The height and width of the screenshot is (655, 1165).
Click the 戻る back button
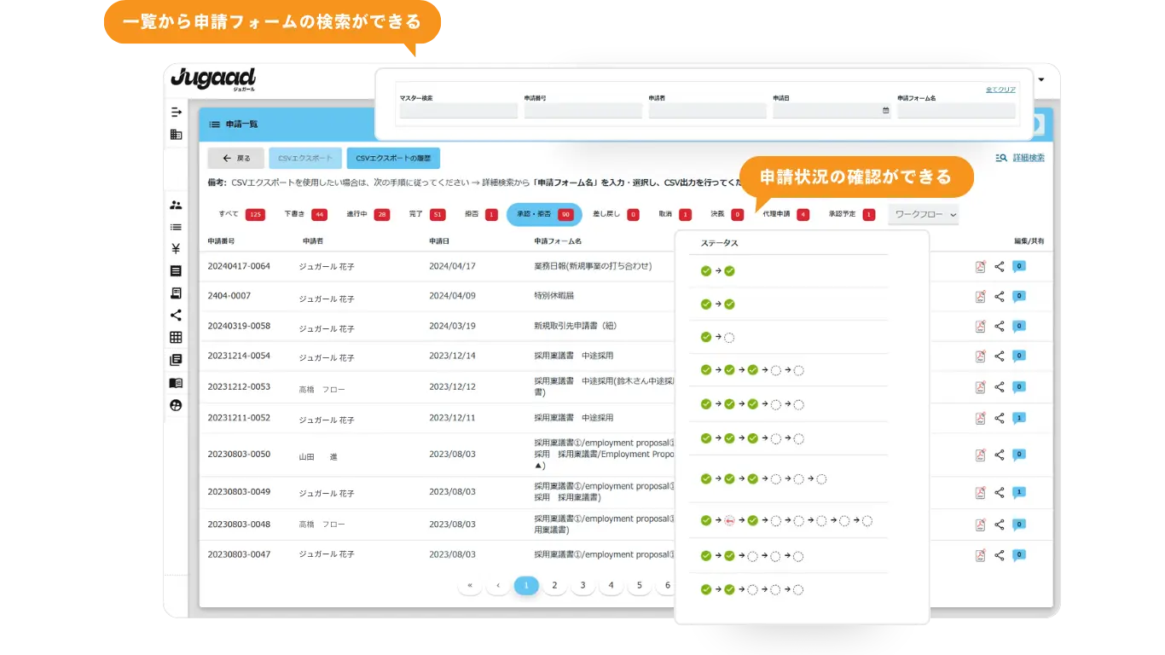click(235, 158)
